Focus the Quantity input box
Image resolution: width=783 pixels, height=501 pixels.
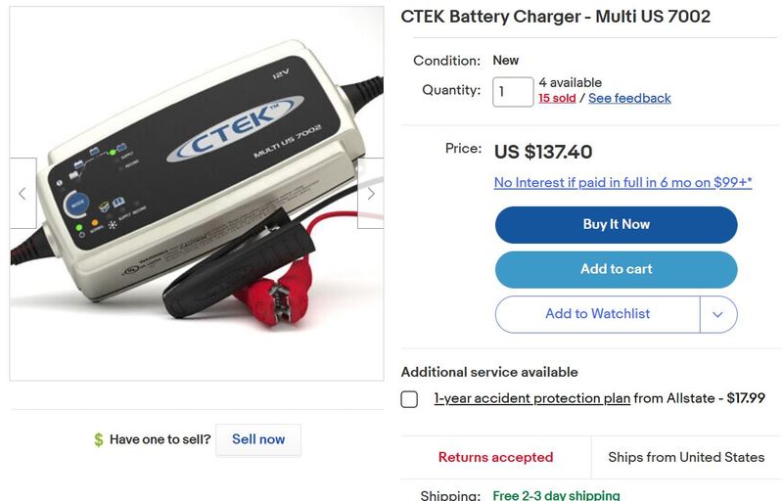(513, 92)
